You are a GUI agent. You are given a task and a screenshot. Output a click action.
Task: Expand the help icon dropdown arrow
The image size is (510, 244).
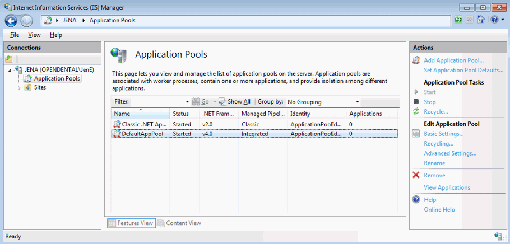coord(503,20)
